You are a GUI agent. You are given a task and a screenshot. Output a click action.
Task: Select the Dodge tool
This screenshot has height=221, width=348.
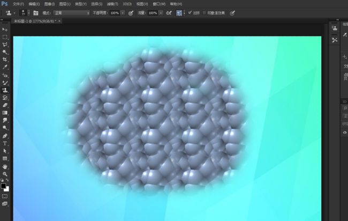click(x=5, y=128)
